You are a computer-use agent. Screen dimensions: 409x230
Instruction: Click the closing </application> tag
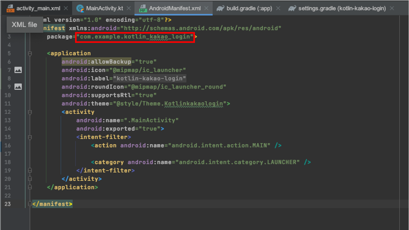[73, 187]
